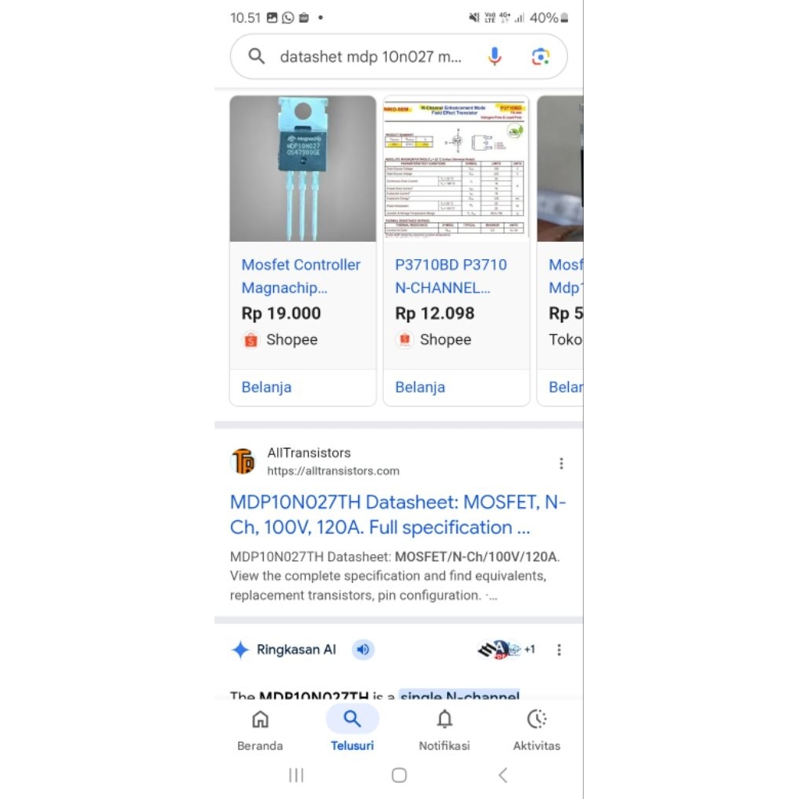
Task: Tap the partially visible third product card
Action: tap(560, 250)
